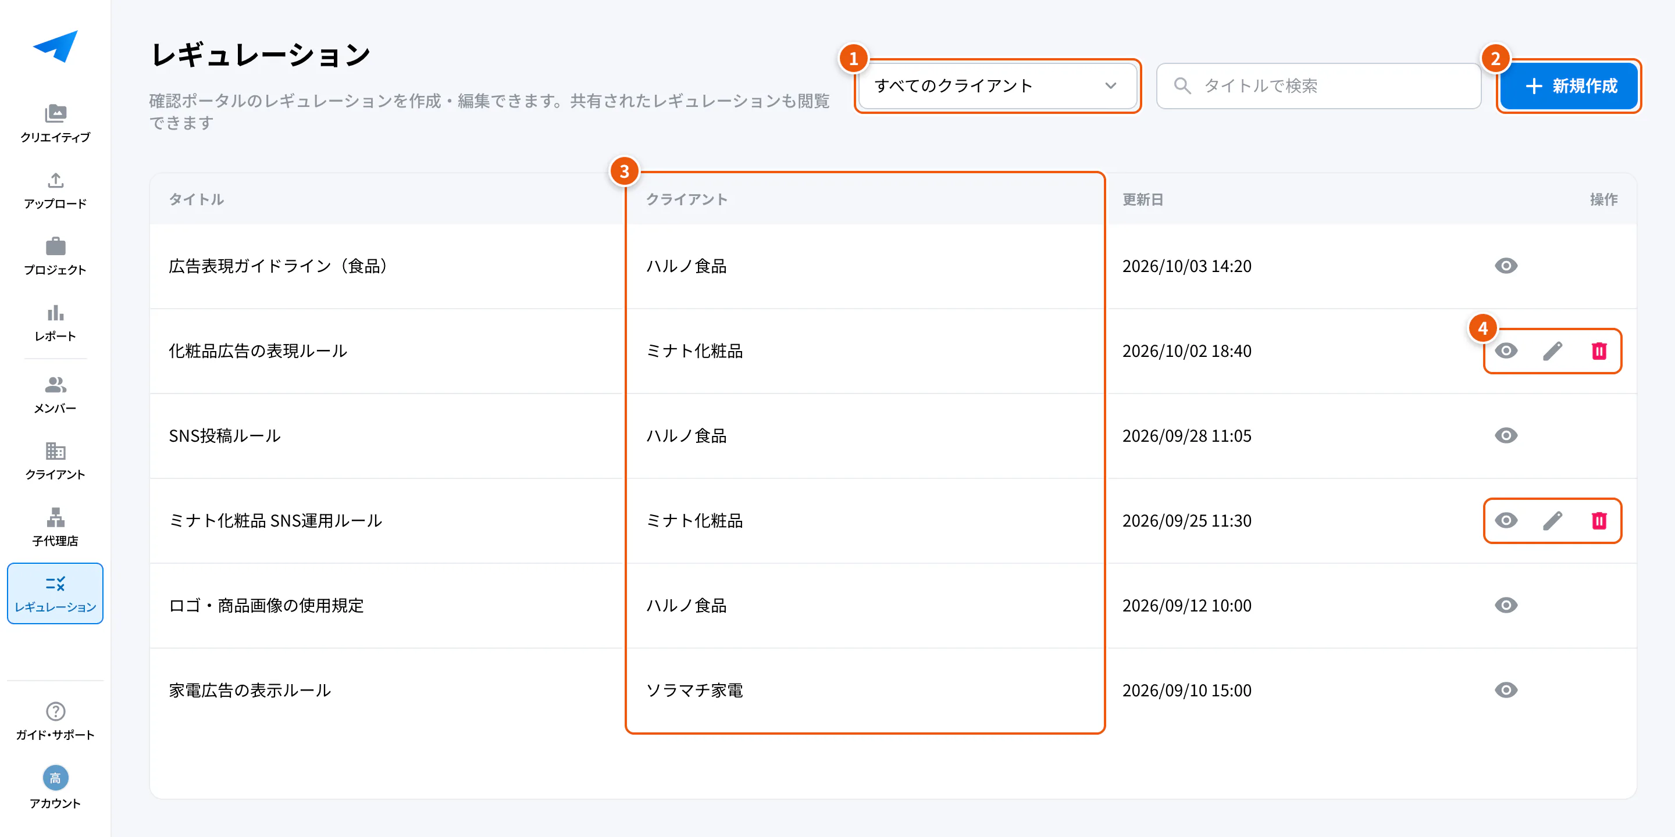Screen dimensions: 1675x837
Task: Click the ソラマチ家電 client cell
Action: pyautogui.click(x=694, y=690)
